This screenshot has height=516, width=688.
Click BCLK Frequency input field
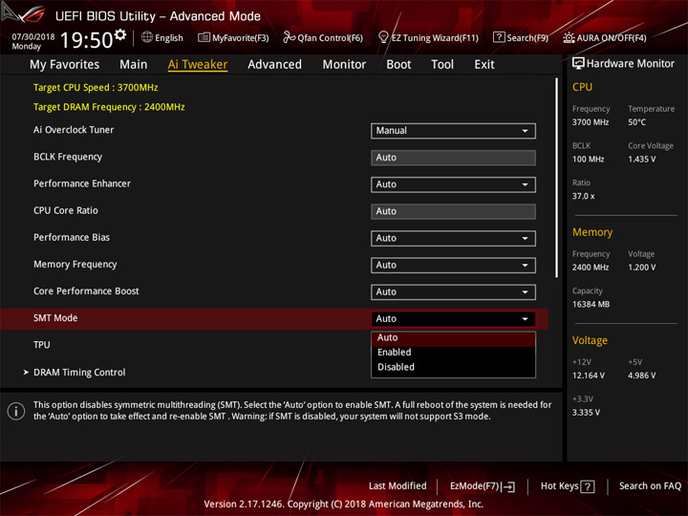[x=453, y=158]
